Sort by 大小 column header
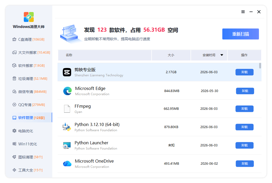The width and height of the screenshot is (272, 183). (171, 55)
